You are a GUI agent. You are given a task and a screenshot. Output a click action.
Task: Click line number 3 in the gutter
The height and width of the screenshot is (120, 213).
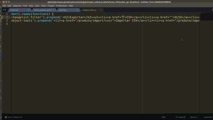7,21
